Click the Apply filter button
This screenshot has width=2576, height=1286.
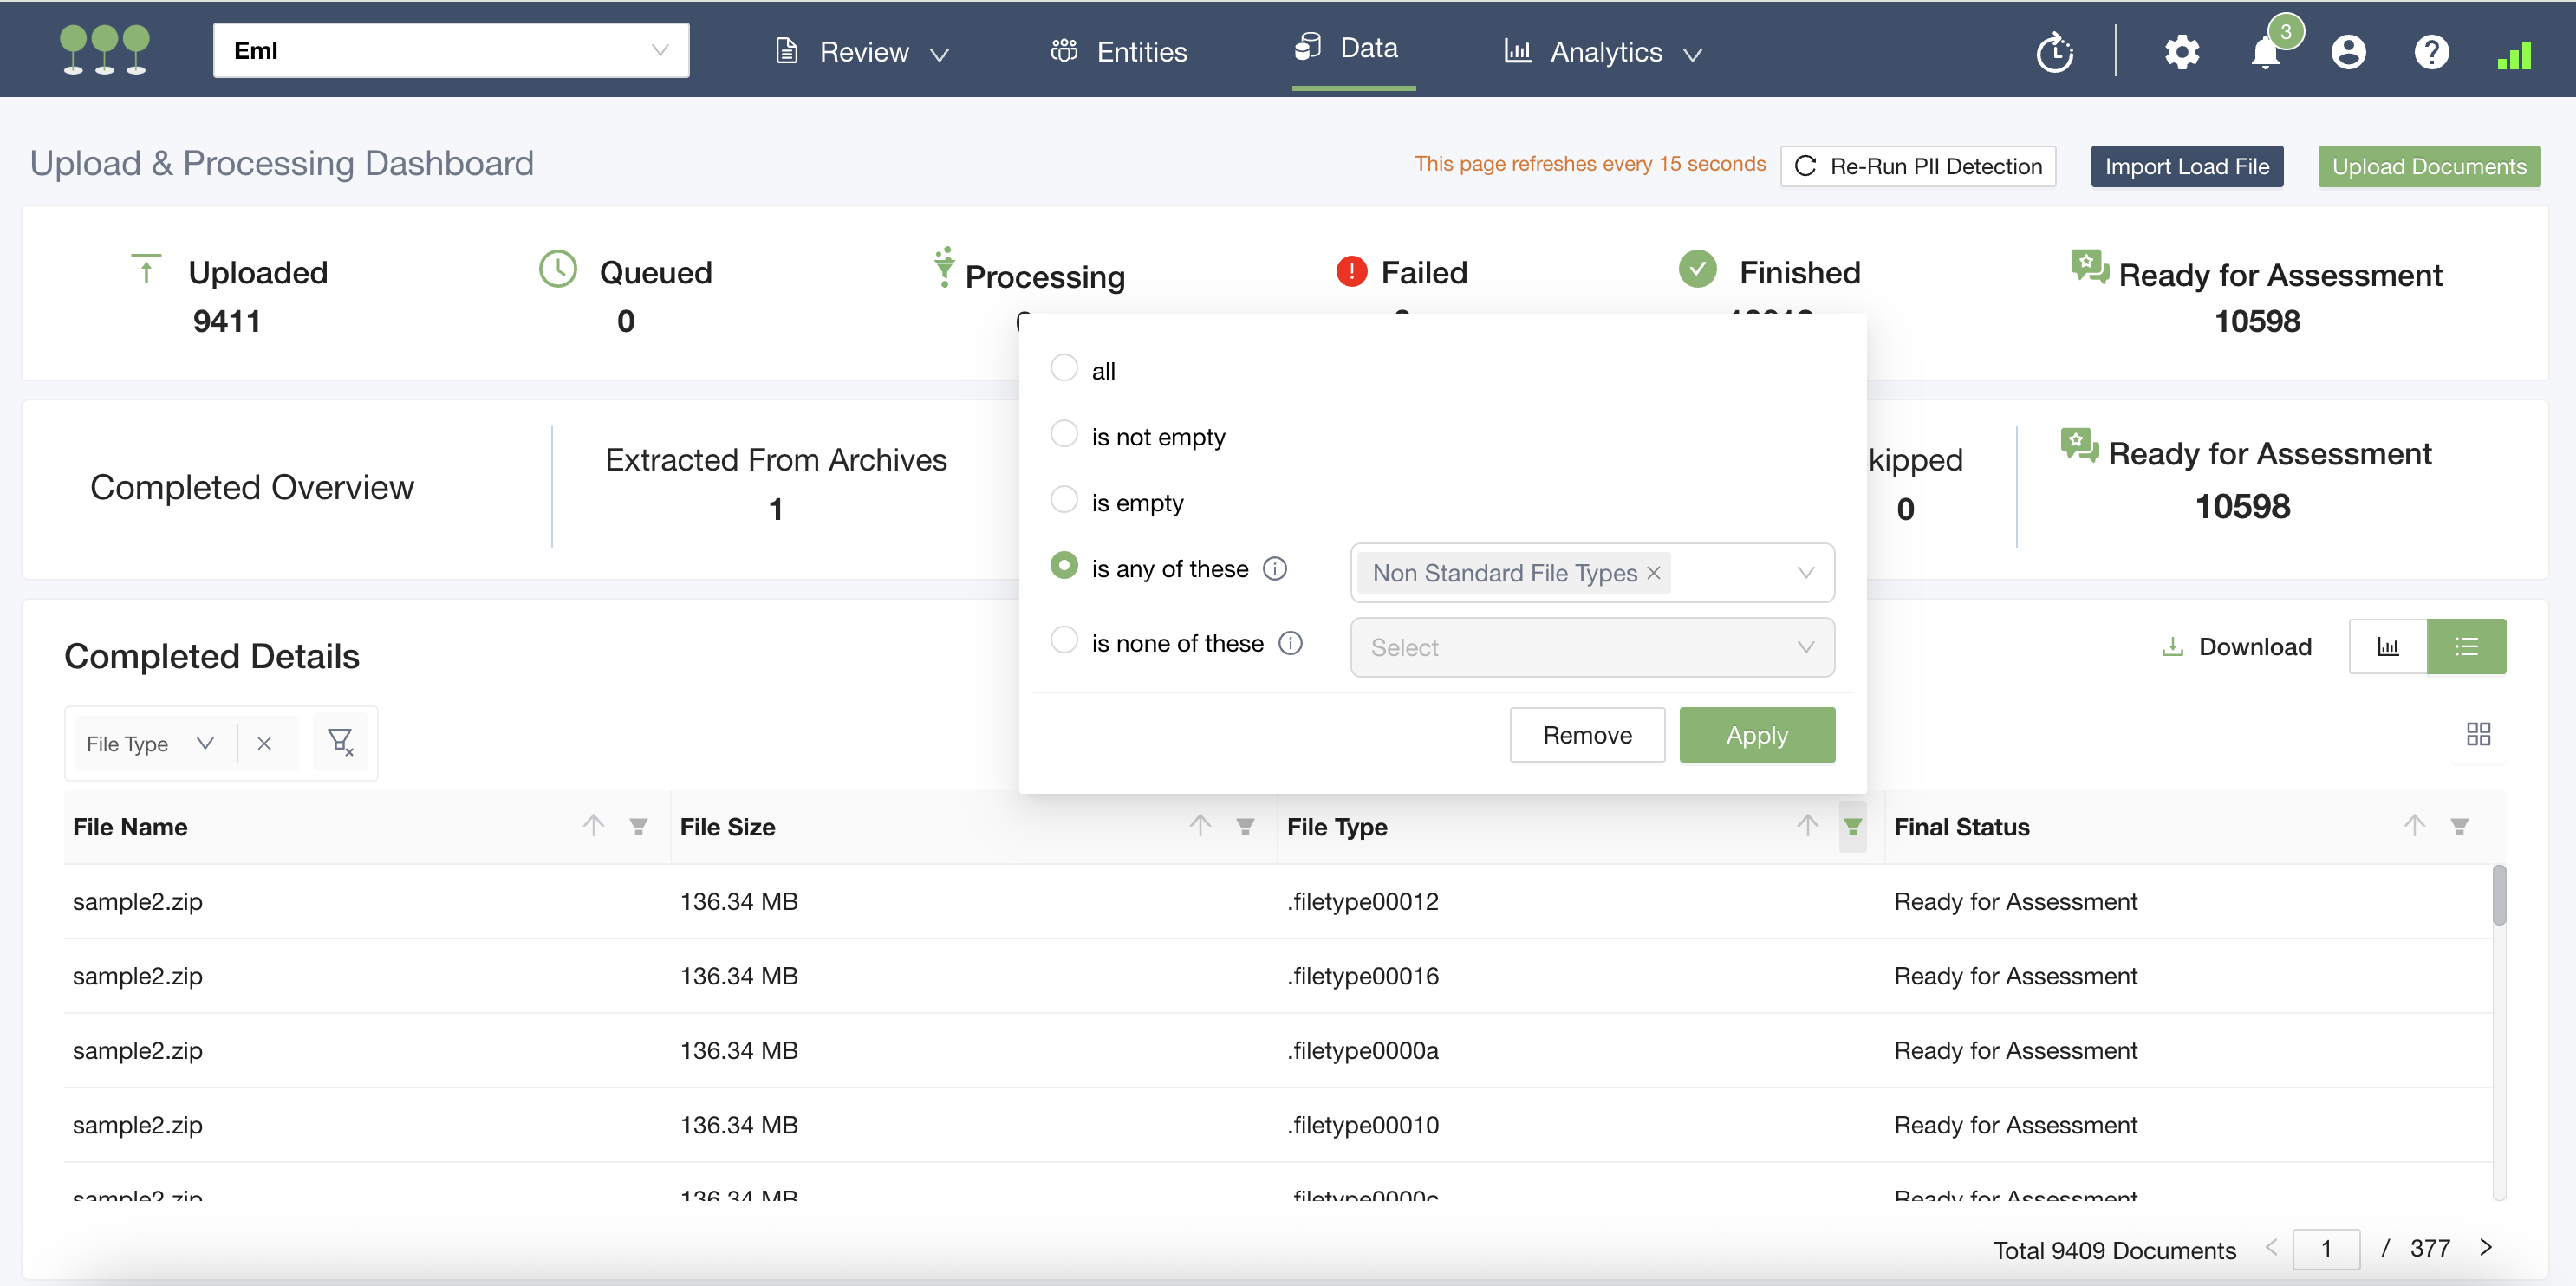point(1756,735)
